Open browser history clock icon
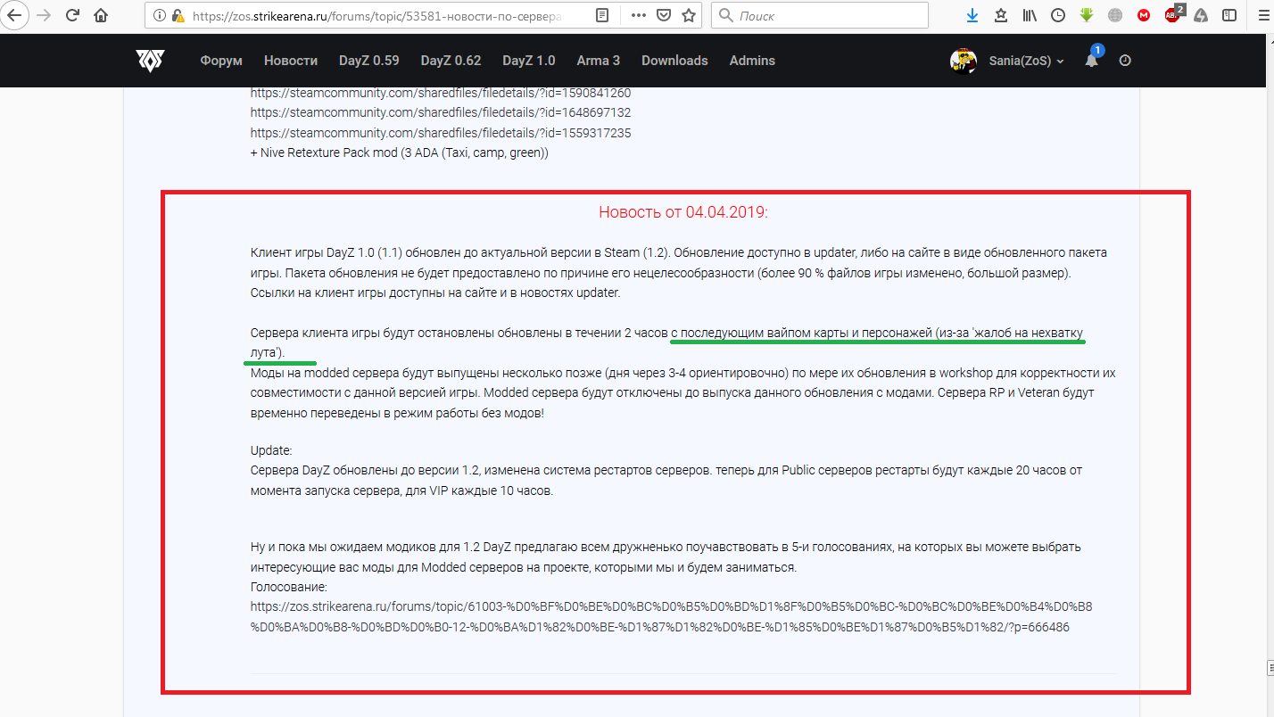 coord(1058,15)
